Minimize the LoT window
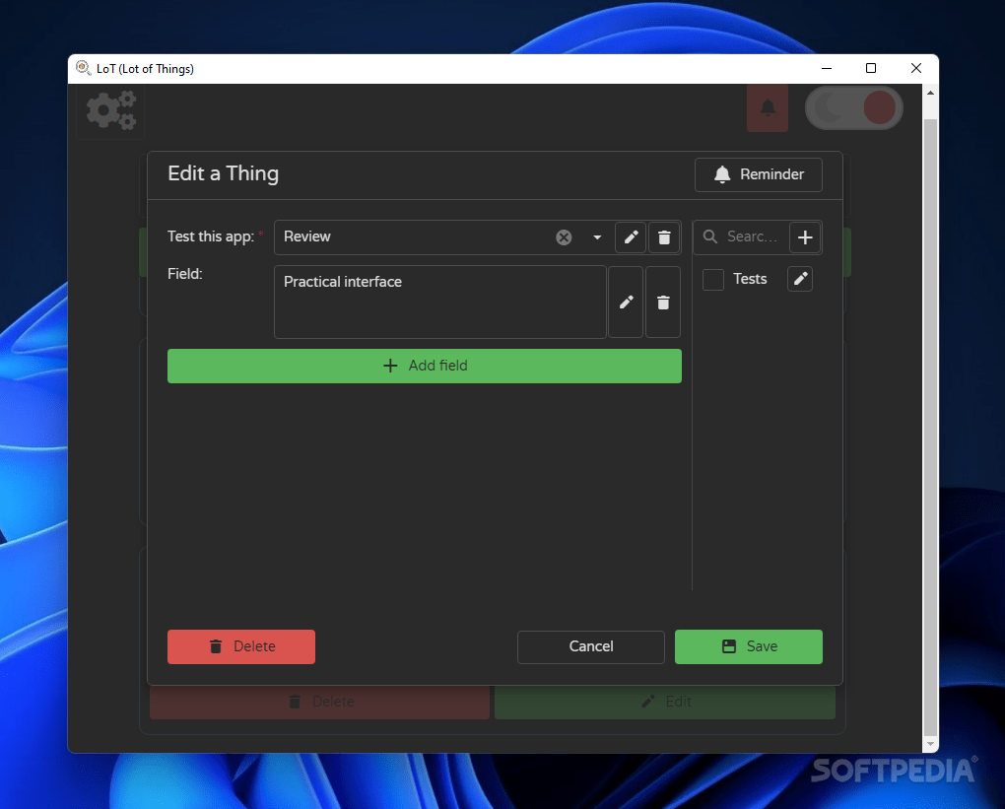This screenshot has height=809, width=1005. [x=827, y=69]
